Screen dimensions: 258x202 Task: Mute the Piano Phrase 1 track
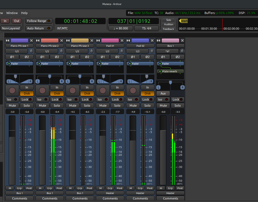(12, 106)
